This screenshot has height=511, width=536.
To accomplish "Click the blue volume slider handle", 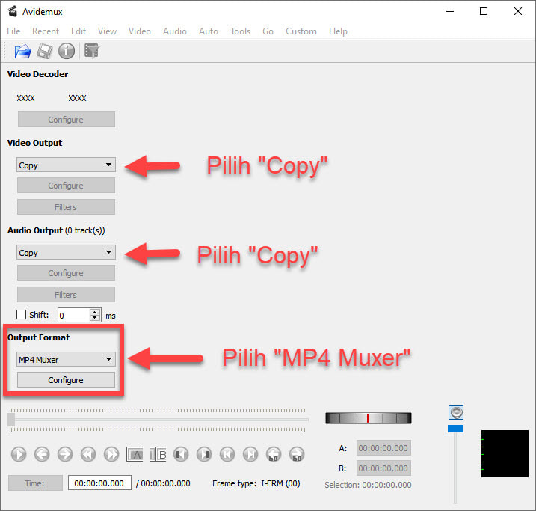I will 456,429.
